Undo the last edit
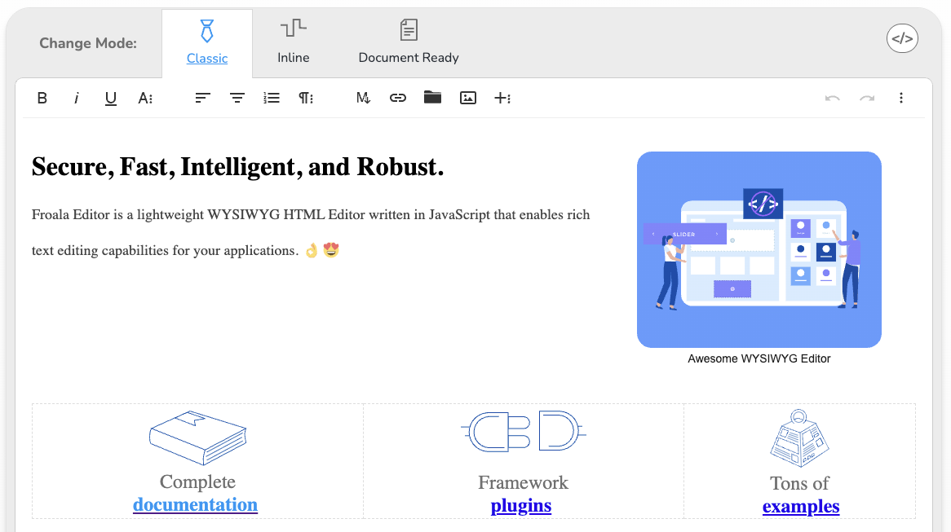Image resolution: width=951 pixels, height=532 pixels. point(832,98)
